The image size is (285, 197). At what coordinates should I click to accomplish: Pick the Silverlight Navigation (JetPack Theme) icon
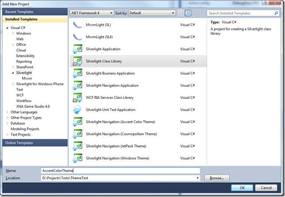[77, 145]
